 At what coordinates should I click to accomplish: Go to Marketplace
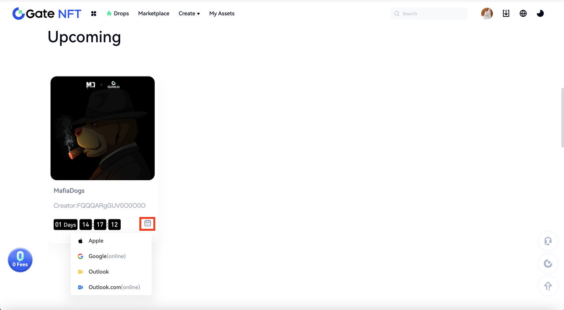tap(153, 14)
